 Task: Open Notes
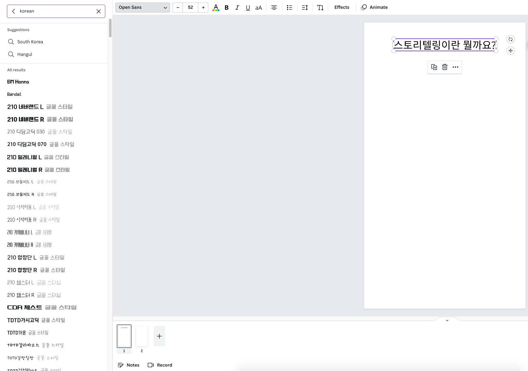coord(129,365)
